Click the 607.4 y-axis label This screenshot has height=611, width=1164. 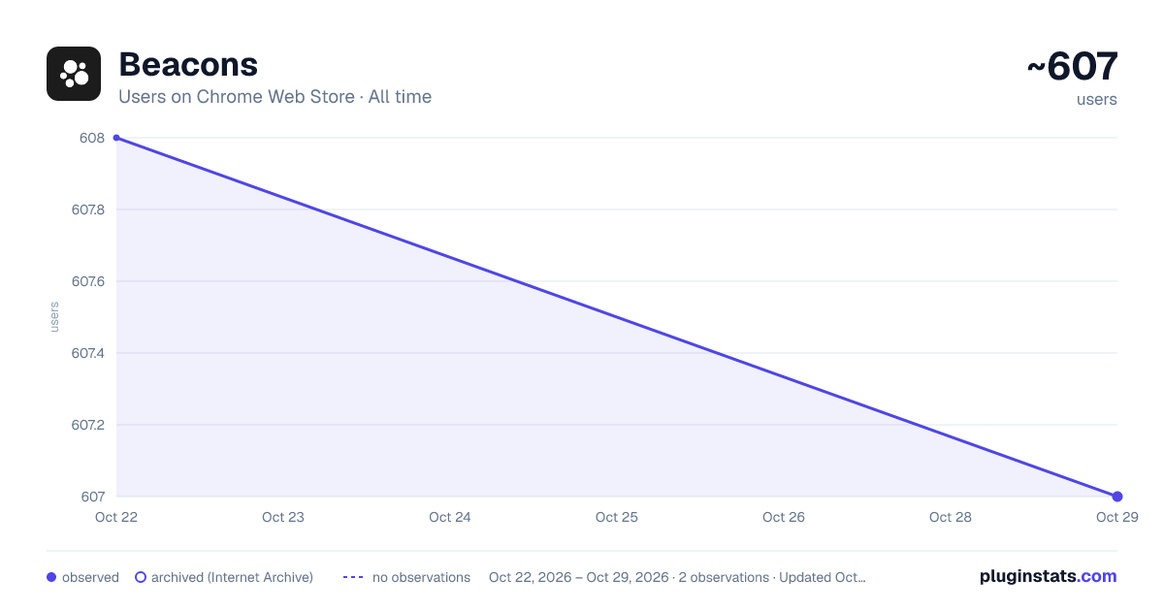(88, 353)
